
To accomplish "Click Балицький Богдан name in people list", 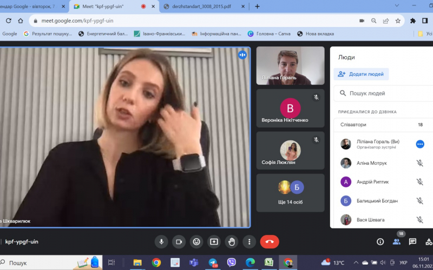I will click(x=377, y=201).
